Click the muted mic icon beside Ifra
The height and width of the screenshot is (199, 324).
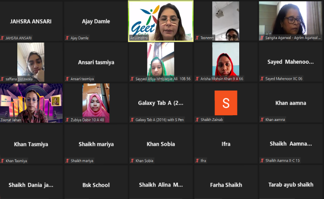pos(198,161)
